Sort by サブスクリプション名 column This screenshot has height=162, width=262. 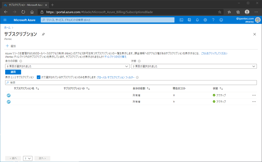tap(38, 88)
